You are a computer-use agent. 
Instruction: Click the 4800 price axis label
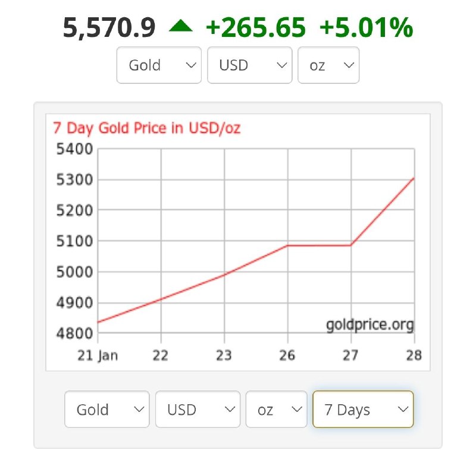tap(73, 333)
